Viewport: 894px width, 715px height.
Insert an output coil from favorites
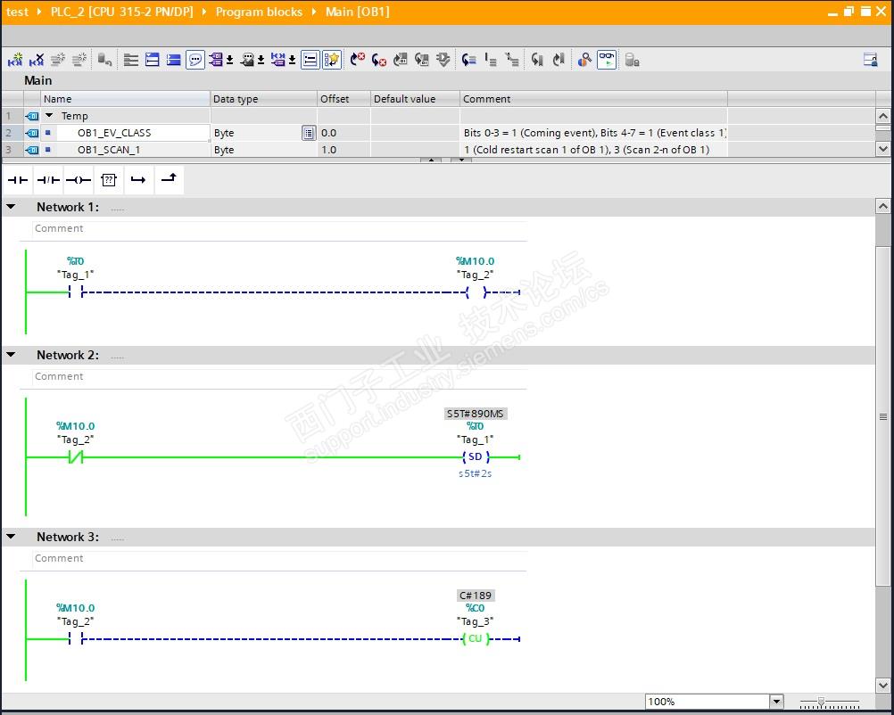tap(79, 180)
